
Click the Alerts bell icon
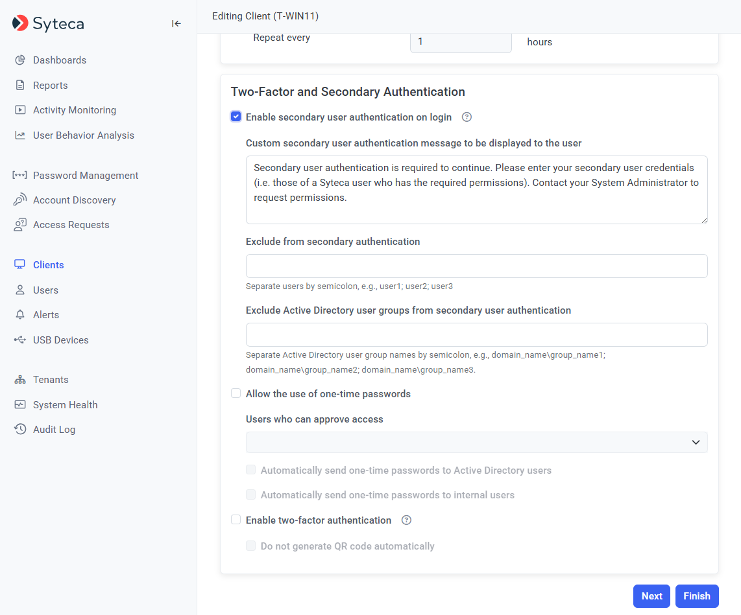pyautogui.click(x=20, y=315)
